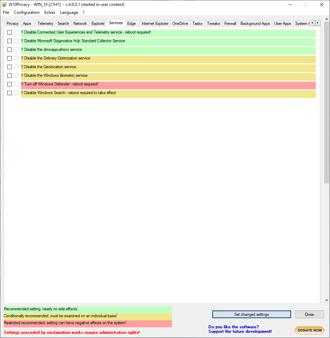This screenshot has height=338, width=330.
Task: Check Disable Connected User Experiences and Telemetry service
Action: click(9, 32)
